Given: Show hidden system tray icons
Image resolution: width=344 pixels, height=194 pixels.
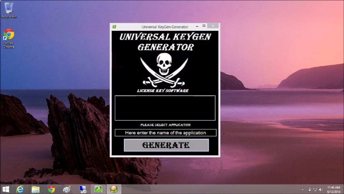Looking at the screenshot, I should [302, 189].
